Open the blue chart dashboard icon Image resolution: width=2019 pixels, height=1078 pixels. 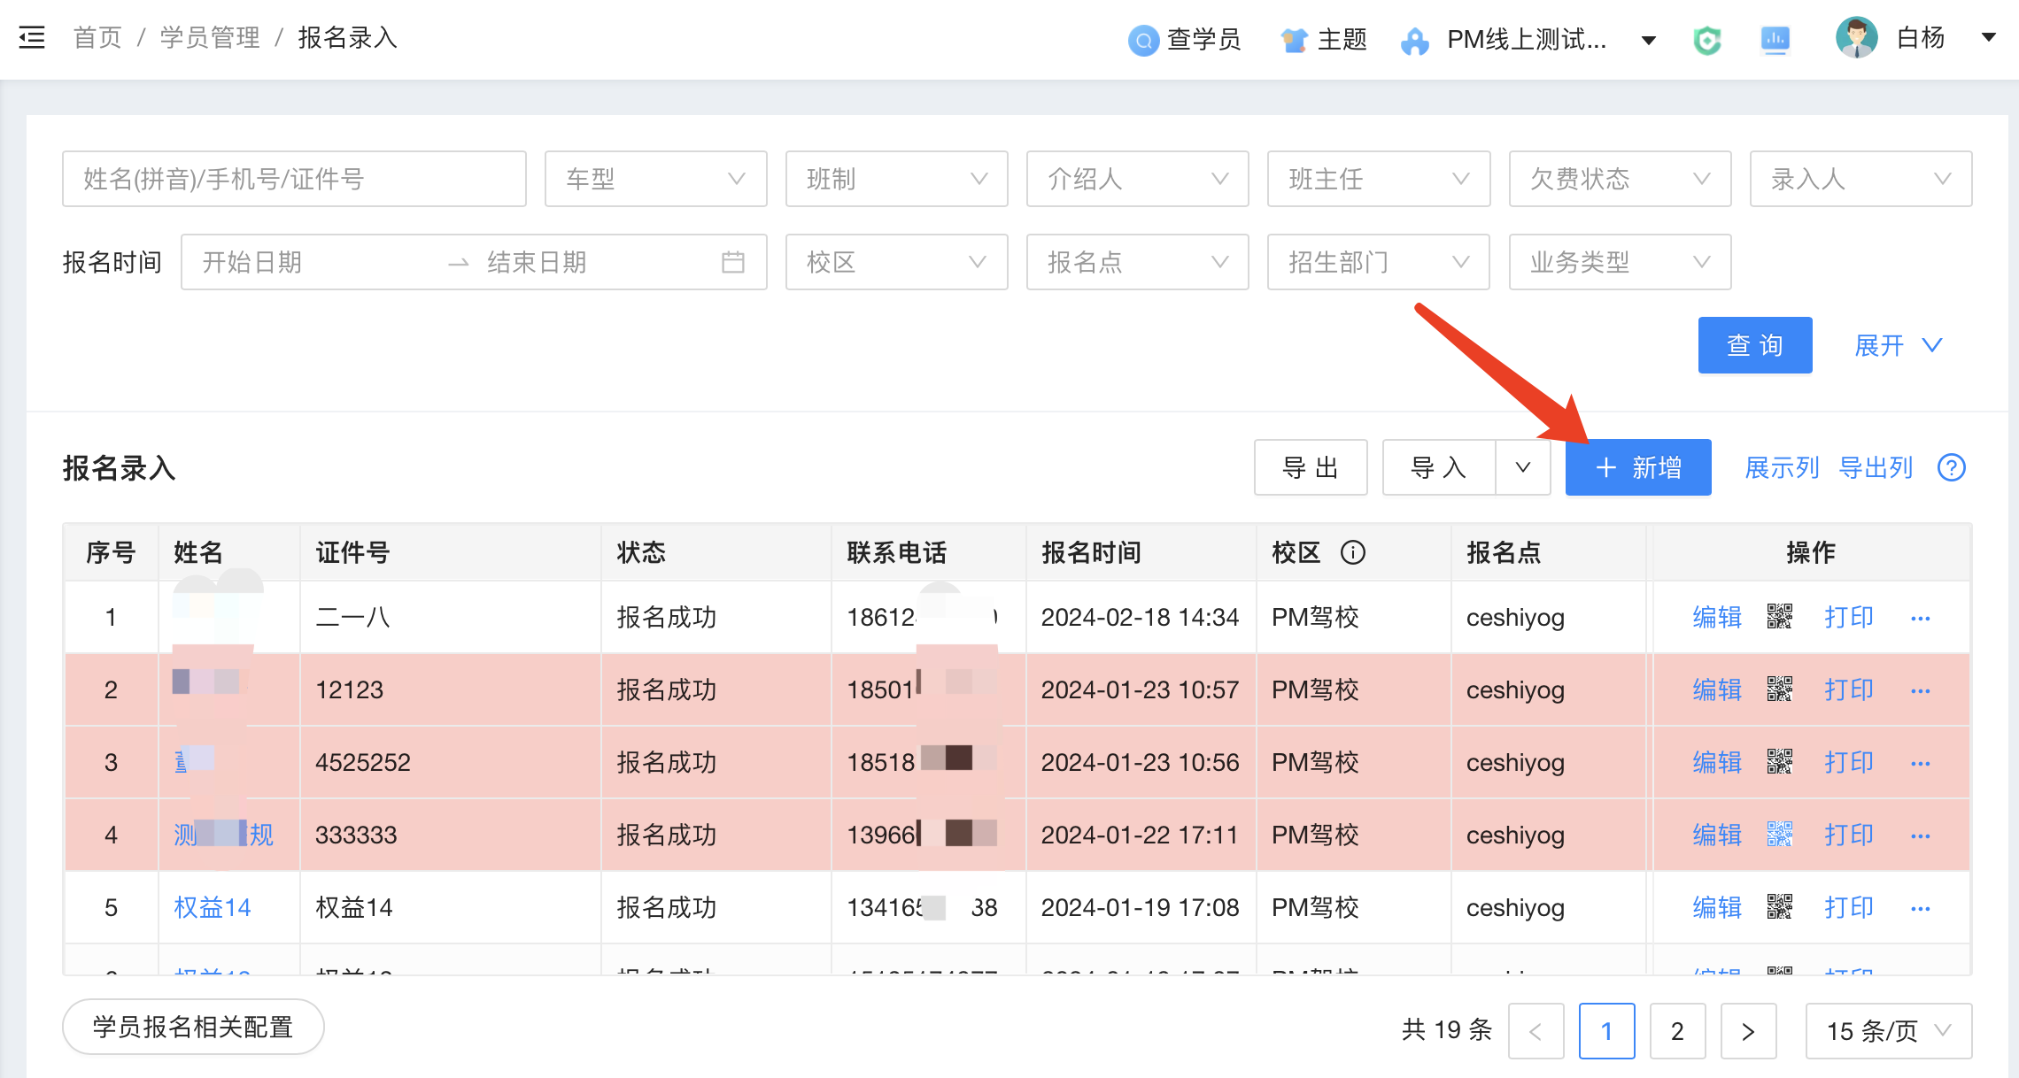tap(1775, 40)
